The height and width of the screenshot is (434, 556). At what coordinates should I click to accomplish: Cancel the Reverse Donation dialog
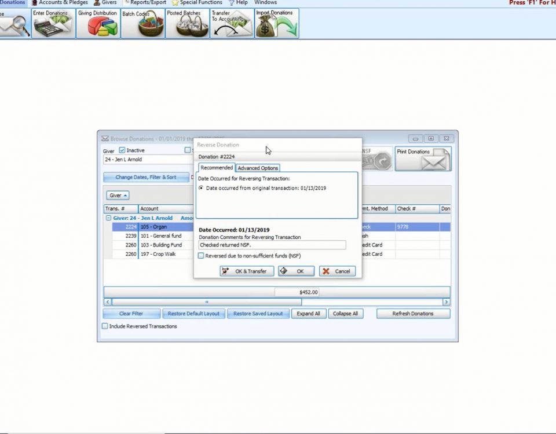coord(337,271)
